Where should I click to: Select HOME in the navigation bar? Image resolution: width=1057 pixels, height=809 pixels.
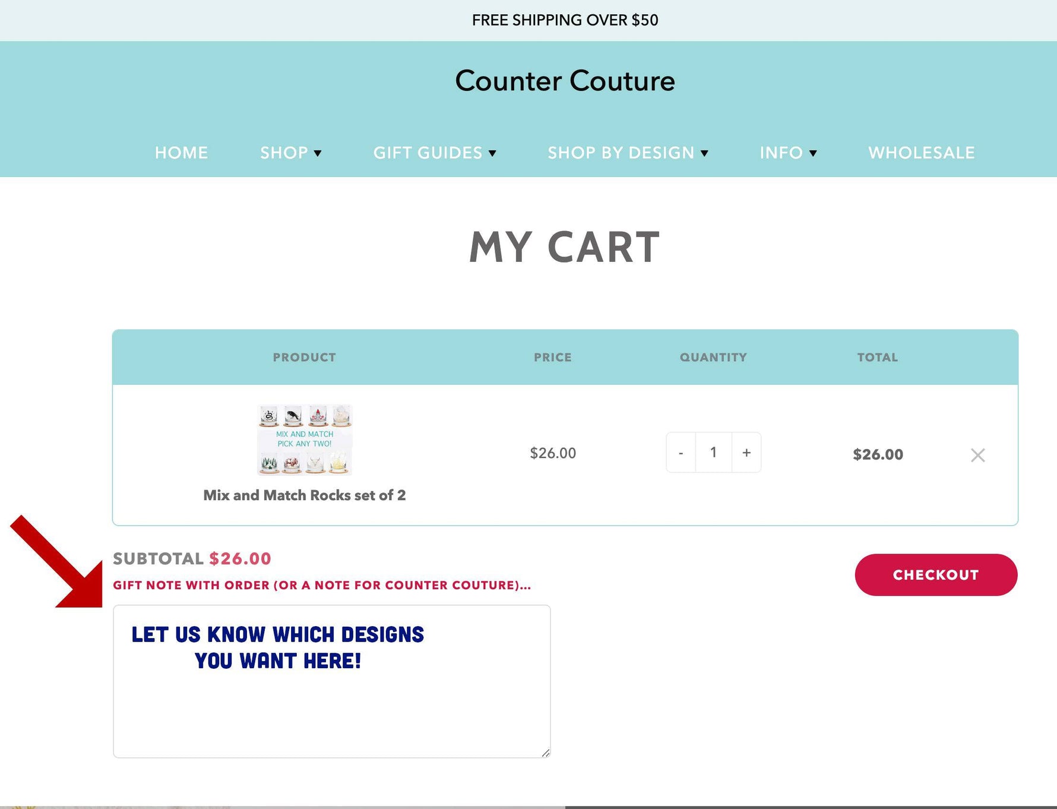tap(181, 153)
